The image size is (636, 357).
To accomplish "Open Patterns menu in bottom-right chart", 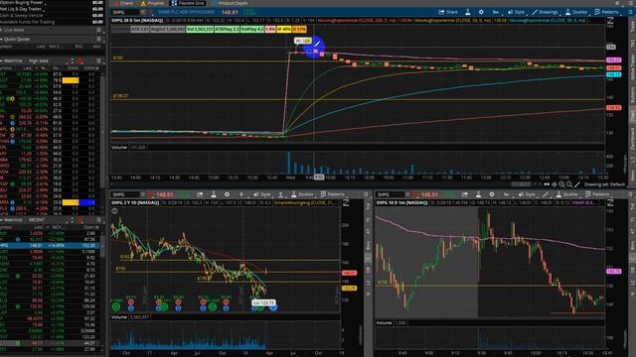I will point(597,194).
